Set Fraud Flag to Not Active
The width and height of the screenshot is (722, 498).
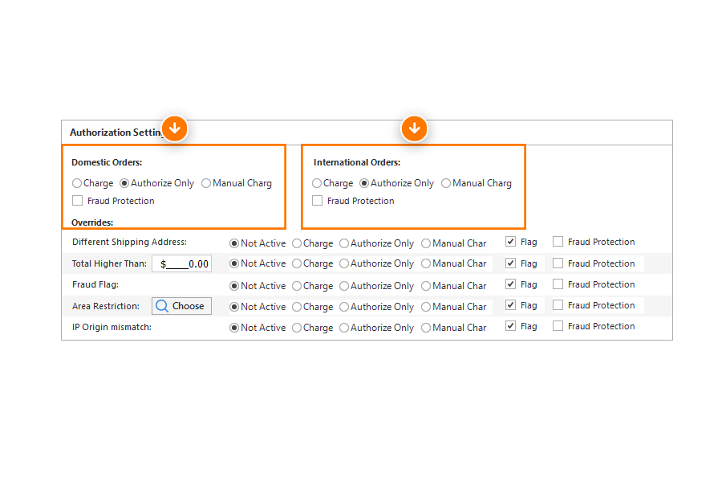tap(234, 286)
